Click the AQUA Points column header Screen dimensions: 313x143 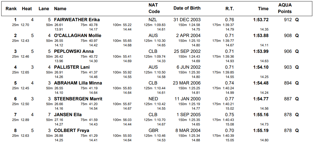285,8
